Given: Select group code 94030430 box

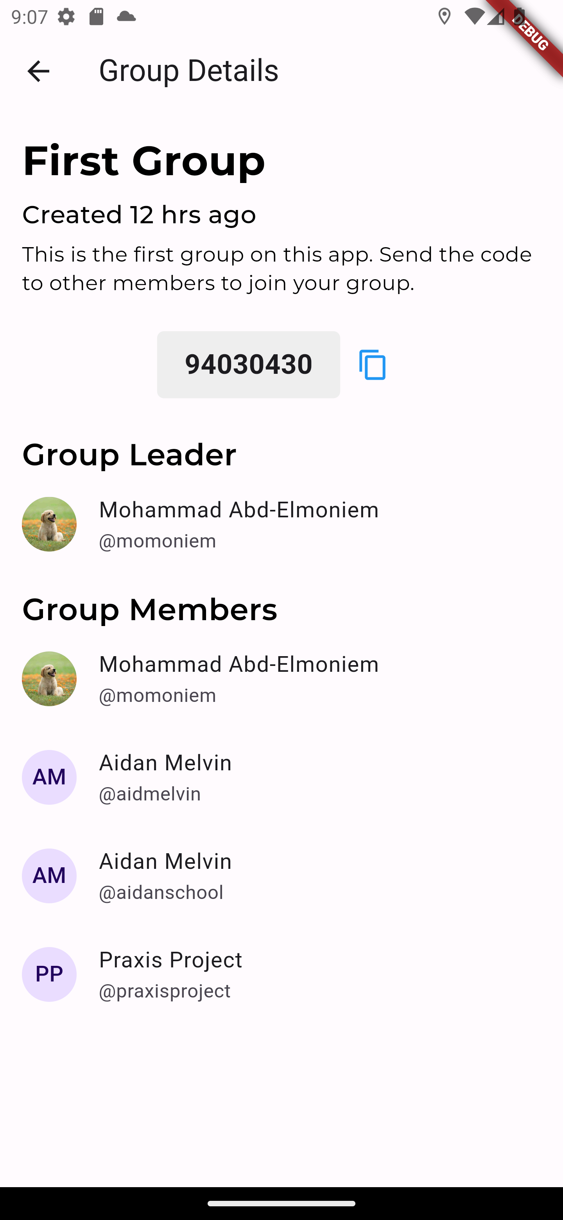Looking at the screenshot, I should point(249,365).
